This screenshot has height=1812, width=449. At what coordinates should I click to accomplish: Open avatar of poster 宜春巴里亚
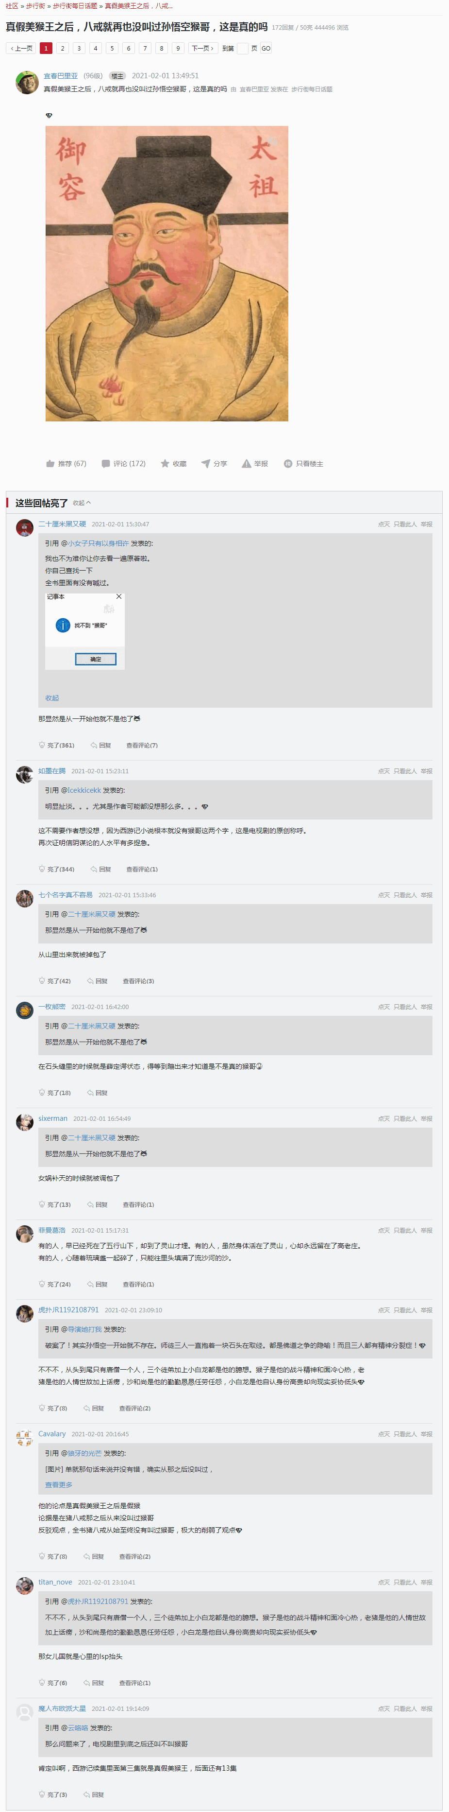(27, 82)
